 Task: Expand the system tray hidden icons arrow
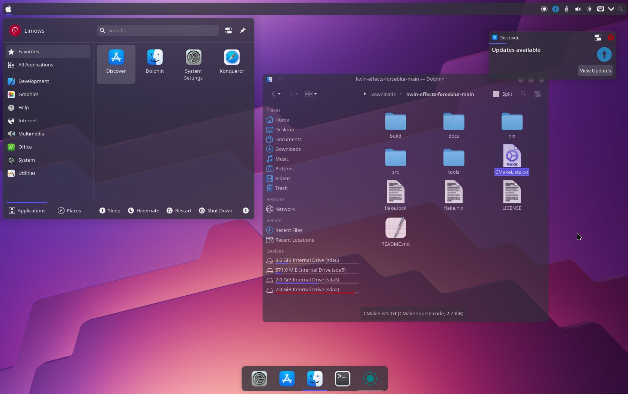611,9
